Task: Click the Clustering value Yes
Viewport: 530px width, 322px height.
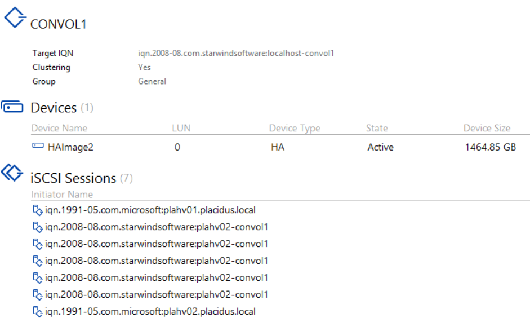Action: (144, 67)
